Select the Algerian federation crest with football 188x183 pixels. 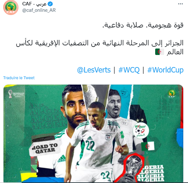[x=141, y=131]
